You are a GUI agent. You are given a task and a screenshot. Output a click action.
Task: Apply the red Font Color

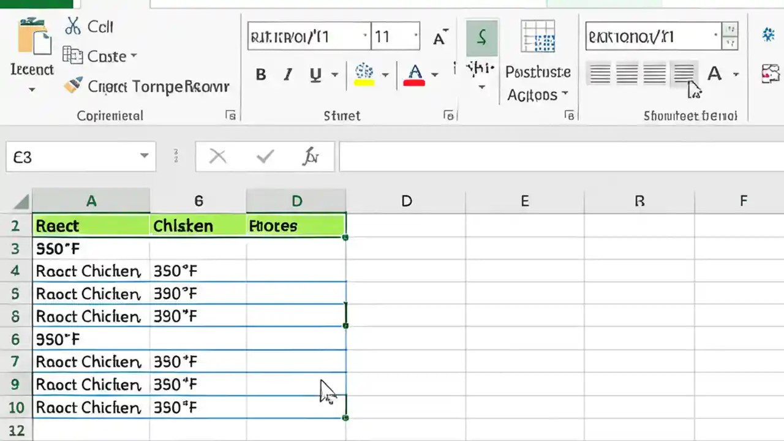pos(415,75)
